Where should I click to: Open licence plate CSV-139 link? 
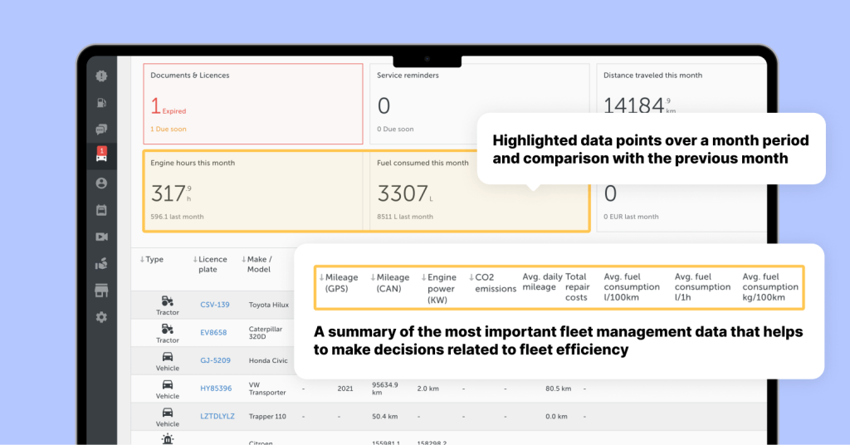[214, 305]
